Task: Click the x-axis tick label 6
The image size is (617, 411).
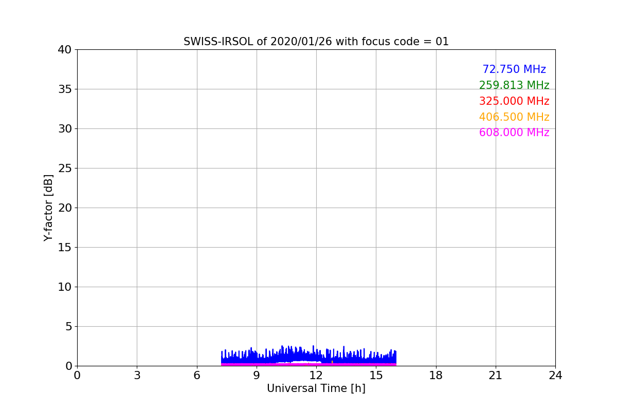Action: (197, 376)
